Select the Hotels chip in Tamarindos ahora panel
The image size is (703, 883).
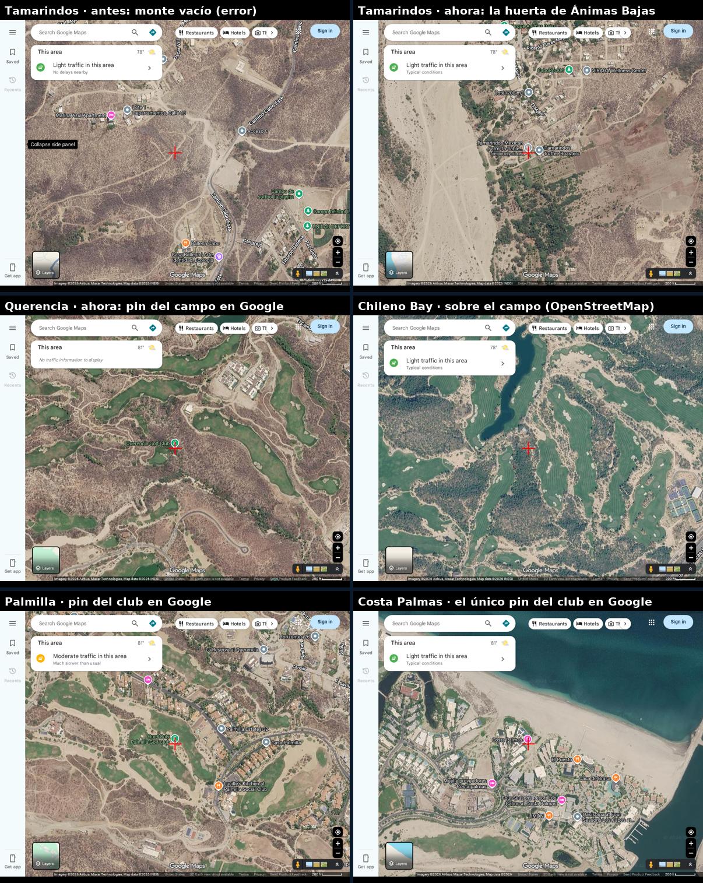click(x=588, y=33)
